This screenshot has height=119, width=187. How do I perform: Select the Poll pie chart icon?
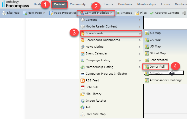point(83,108)
